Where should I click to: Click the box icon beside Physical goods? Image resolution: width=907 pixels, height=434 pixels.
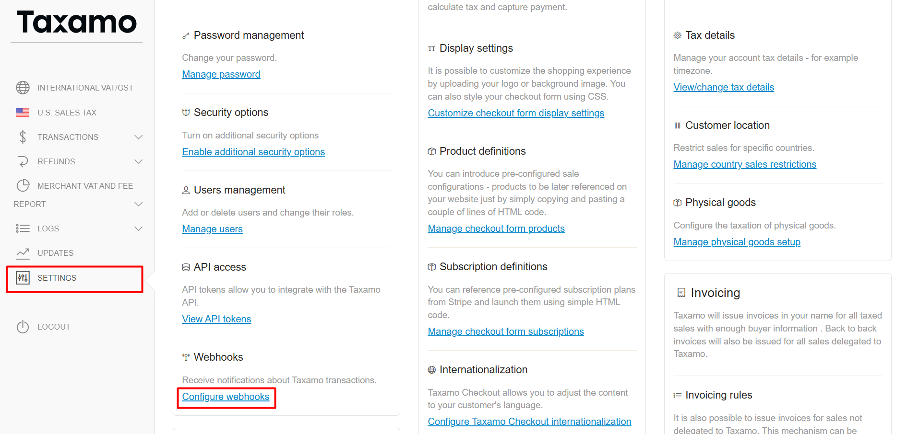click(677, 203)
